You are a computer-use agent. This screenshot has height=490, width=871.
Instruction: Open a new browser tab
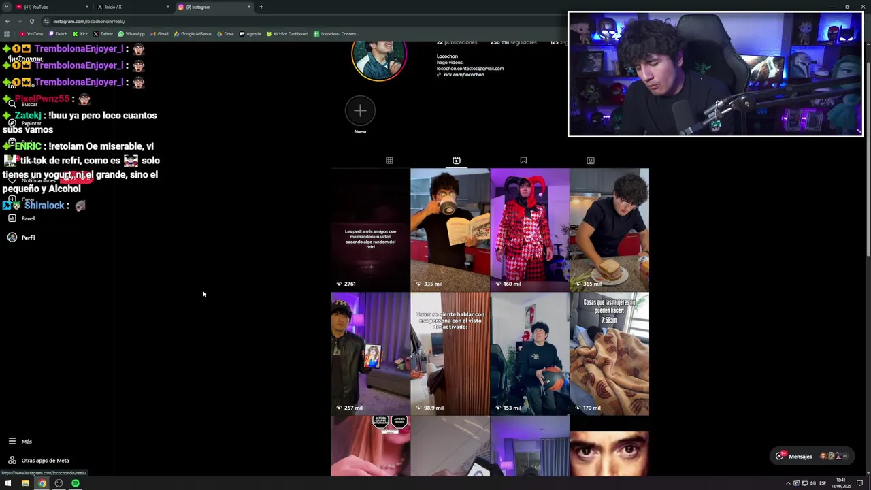pos(261,7)
